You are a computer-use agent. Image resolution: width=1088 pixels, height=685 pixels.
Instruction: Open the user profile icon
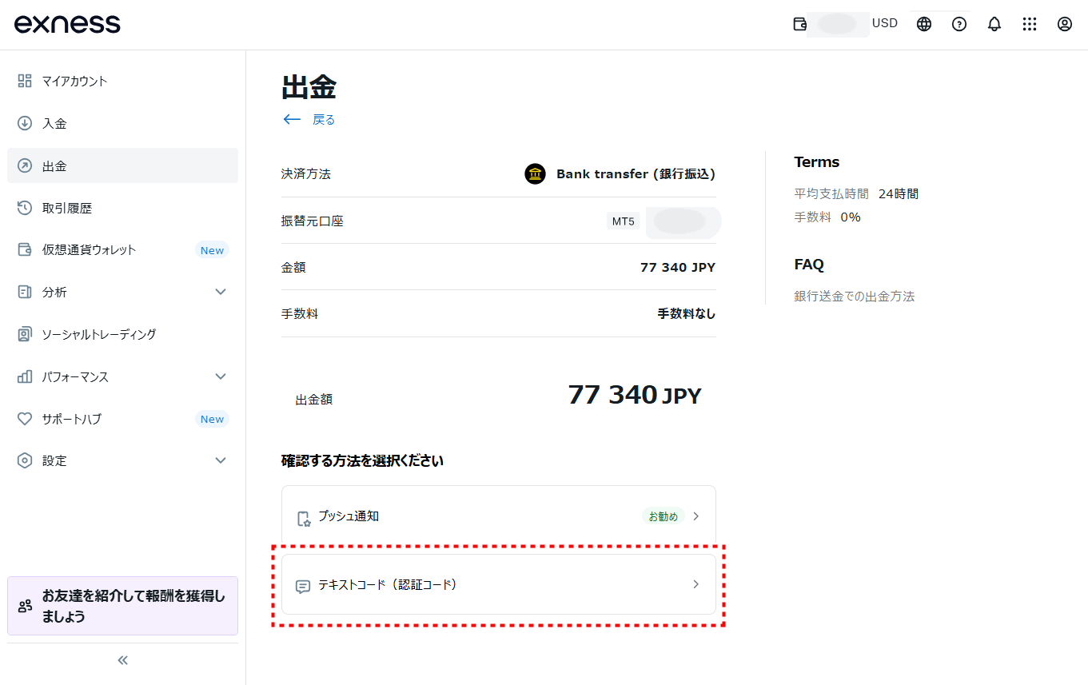(x=1065, y=24)
